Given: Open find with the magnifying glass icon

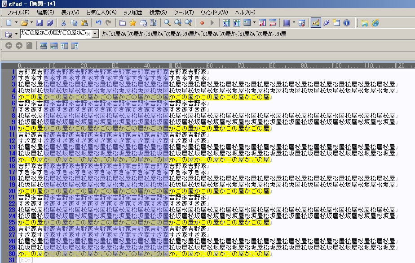Looking at the screenshot, I should coord(167,23).
